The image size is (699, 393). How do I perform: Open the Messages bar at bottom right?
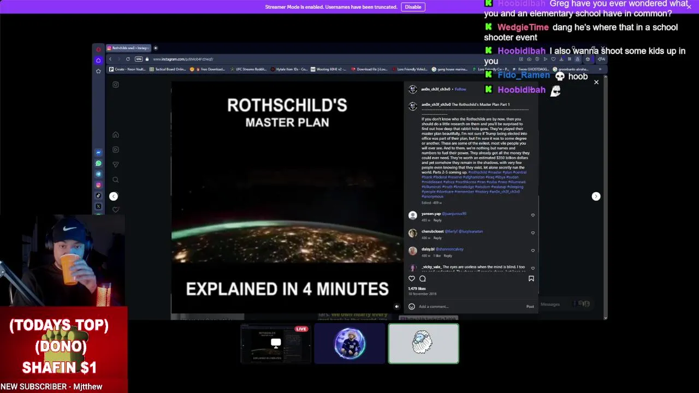click(x=565, y=304)
